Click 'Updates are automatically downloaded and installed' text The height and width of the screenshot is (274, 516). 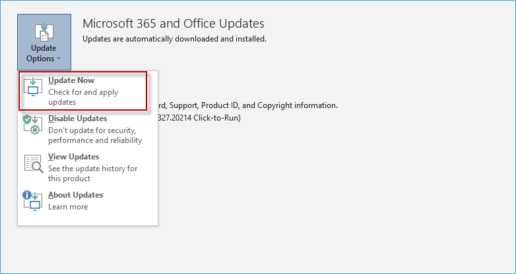tap(174, 39)
